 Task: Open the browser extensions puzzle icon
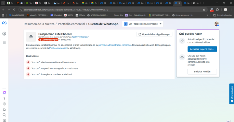(217, 10)
